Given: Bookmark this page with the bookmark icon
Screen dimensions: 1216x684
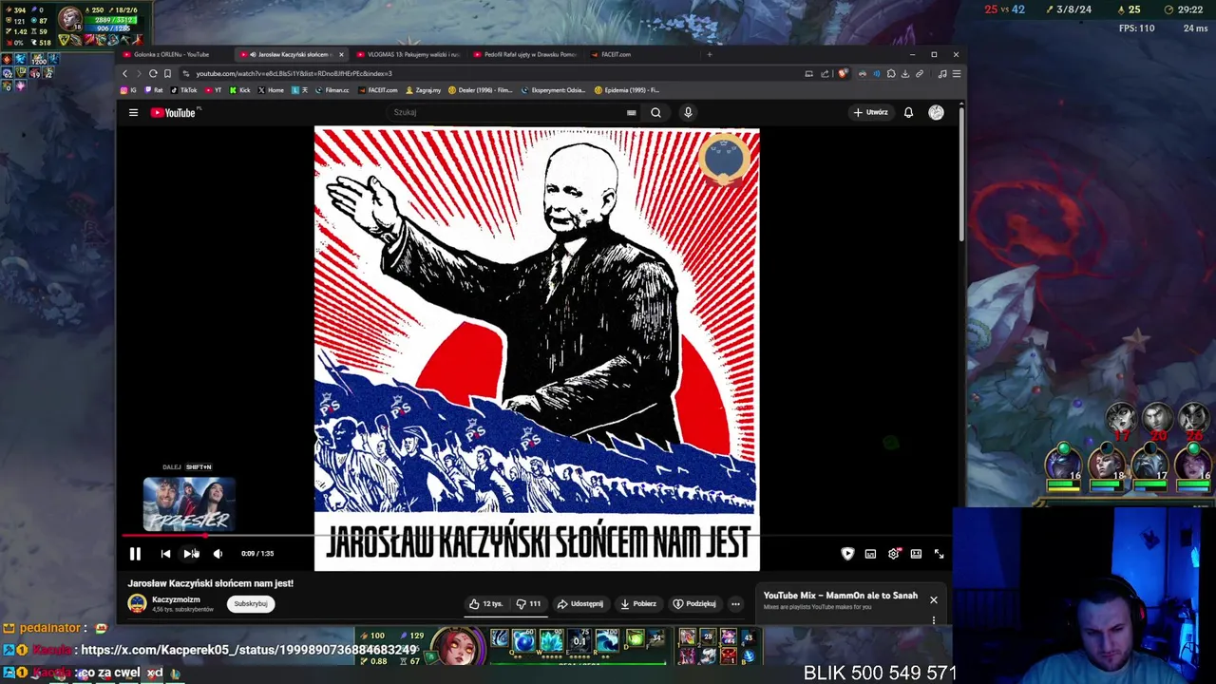Looking at the screenshot, I should click(167, 73).
